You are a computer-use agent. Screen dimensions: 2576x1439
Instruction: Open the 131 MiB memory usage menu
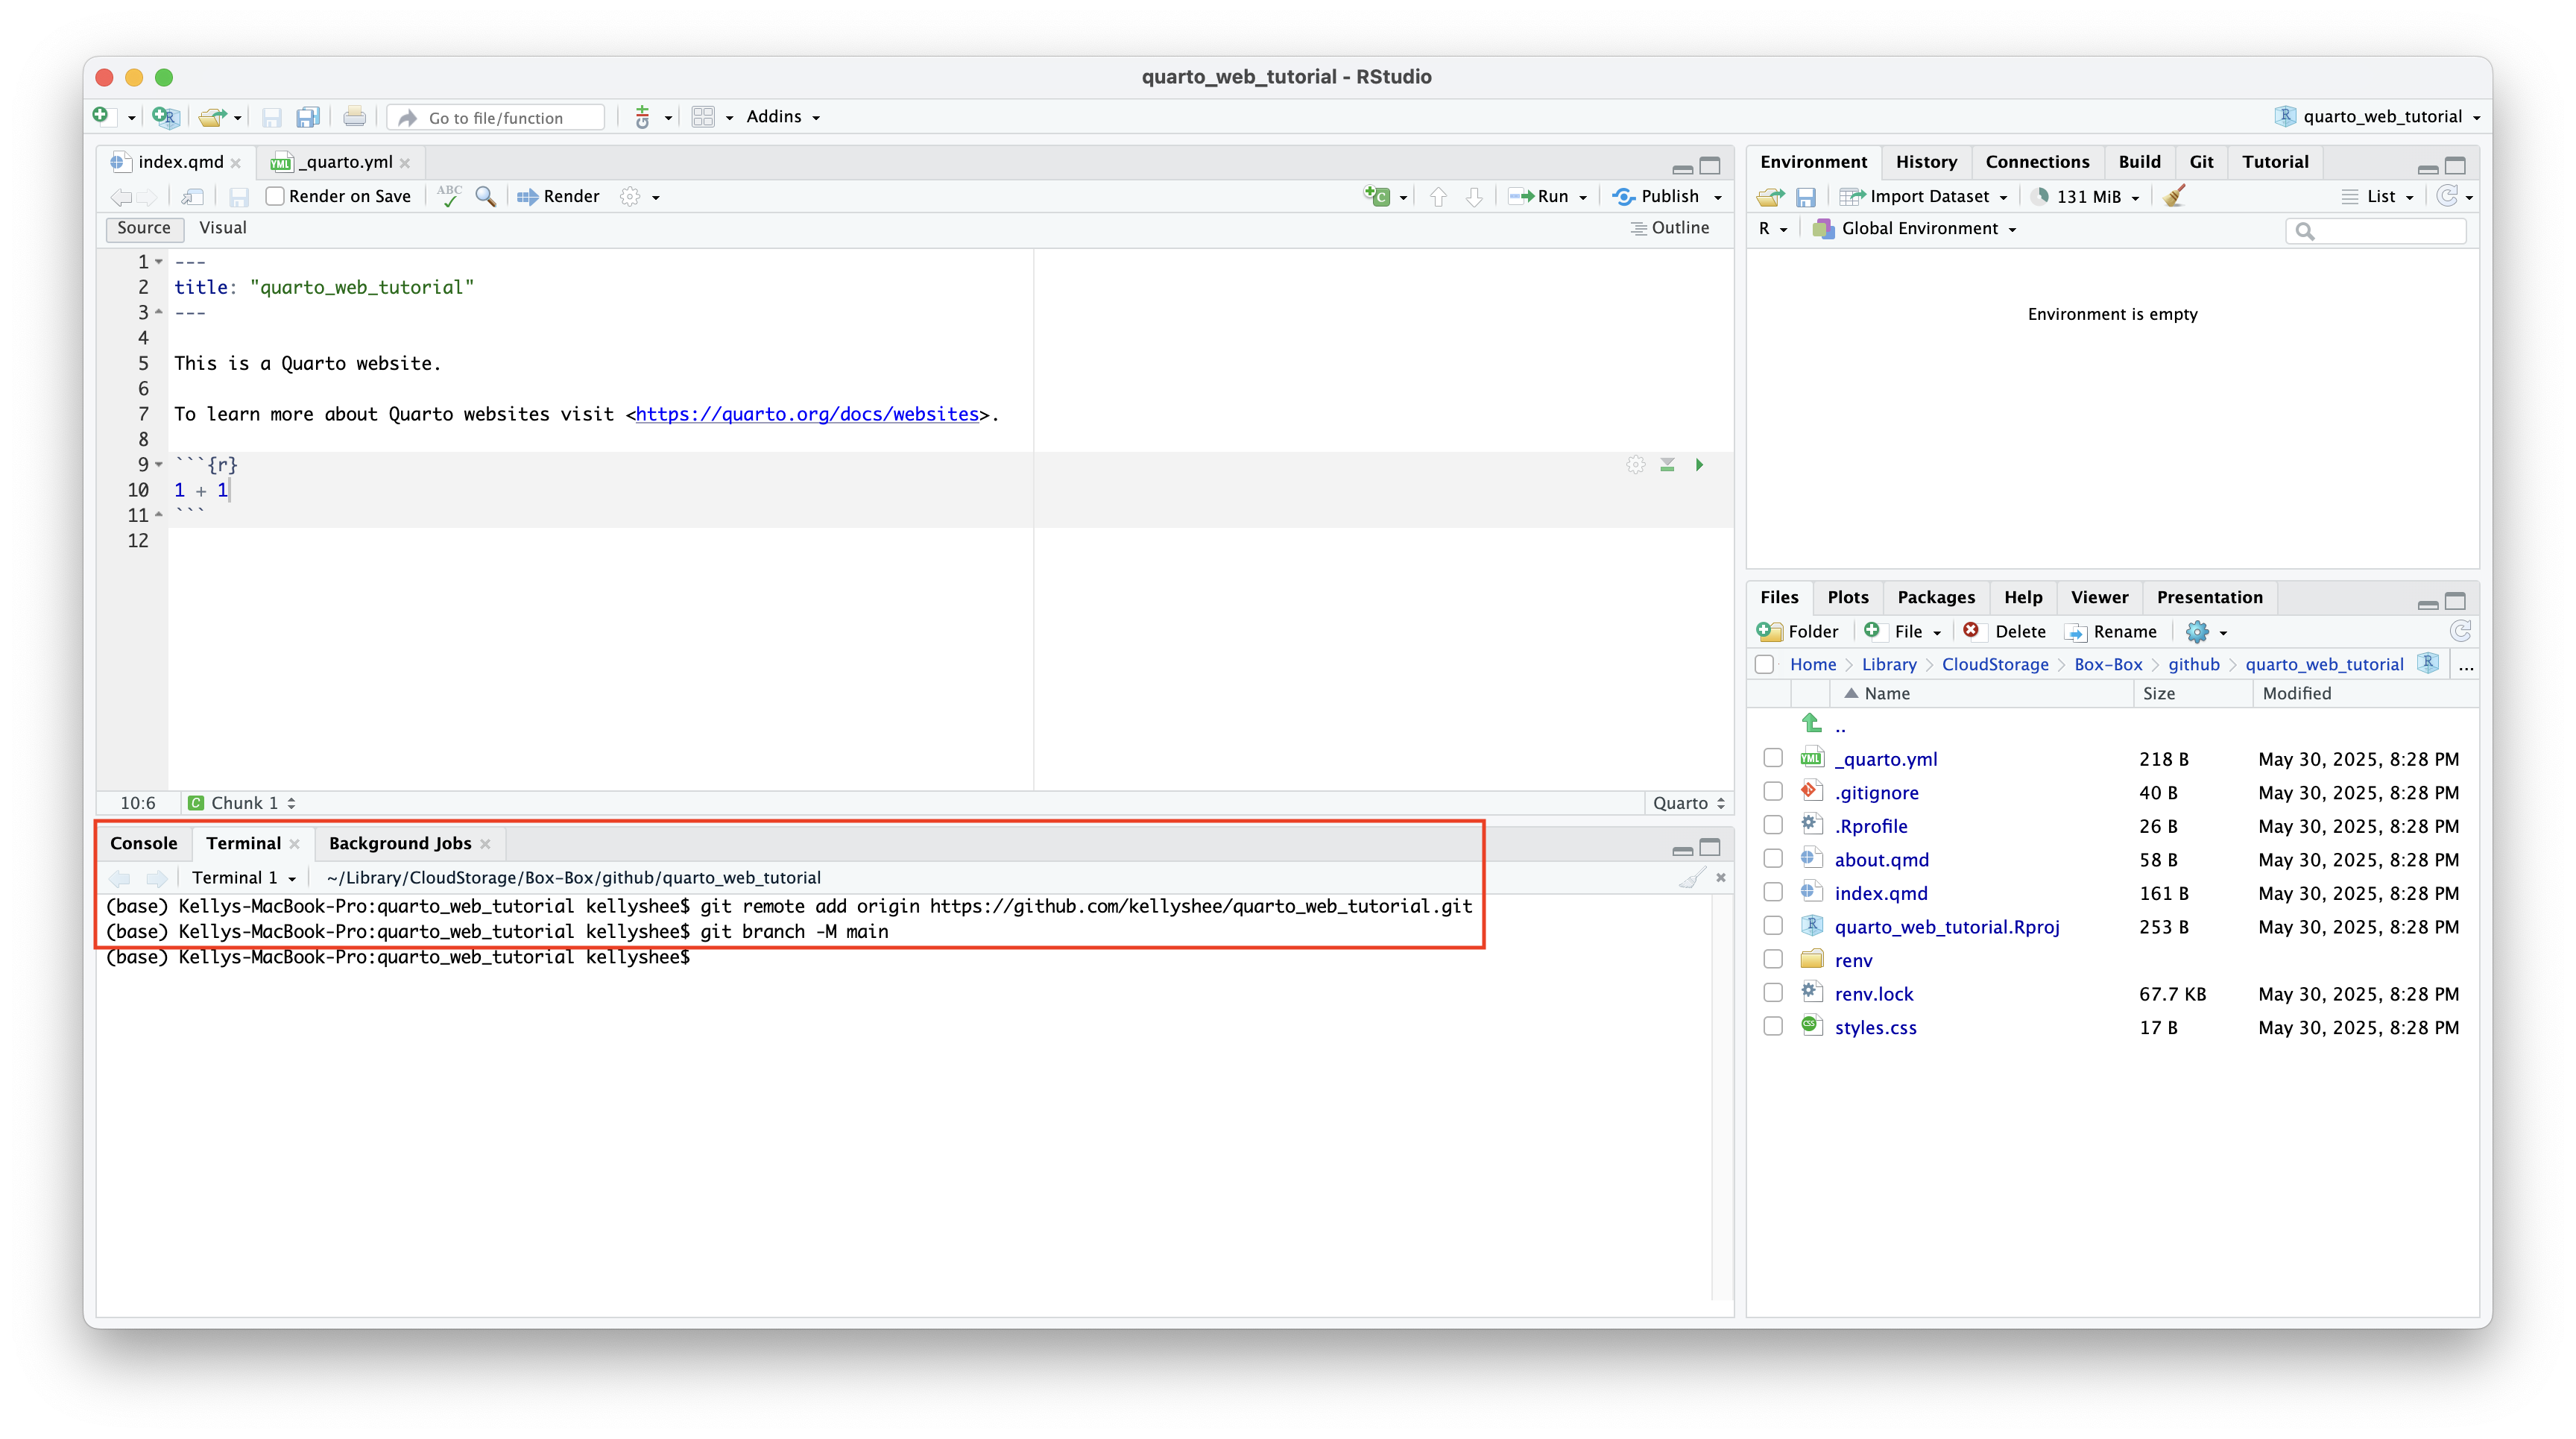2085,197
